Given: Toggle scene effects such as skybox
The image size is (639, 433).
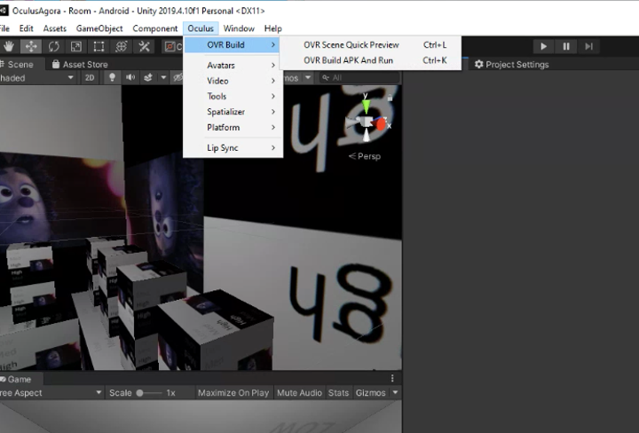Looking at the screenshot, I should click(x=148, y=78).
